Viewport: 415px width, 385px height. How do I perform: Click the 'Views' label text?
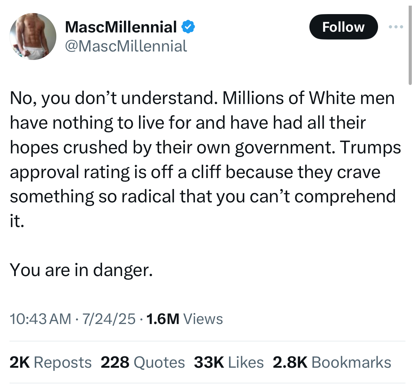[203, 319]
